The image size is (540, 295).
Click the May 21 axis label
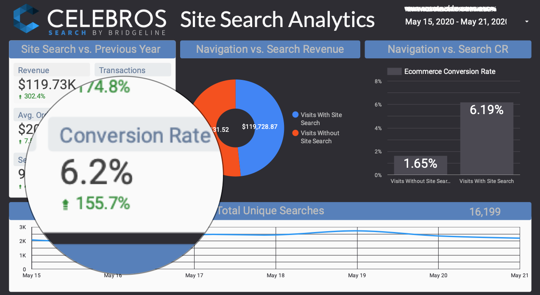pyautogui.click(x=520, y=276)
